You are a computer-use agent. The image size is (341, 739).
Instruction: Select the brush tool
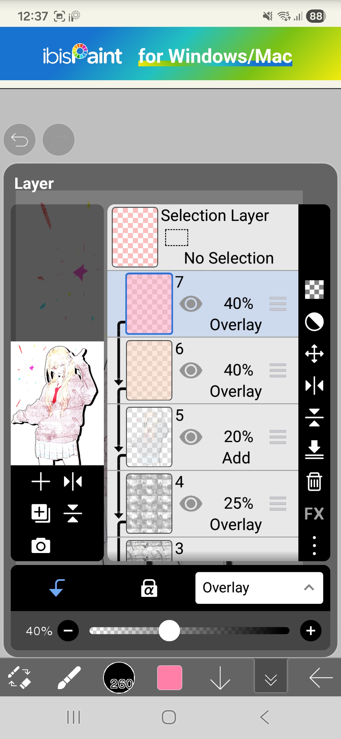point(69,677)
